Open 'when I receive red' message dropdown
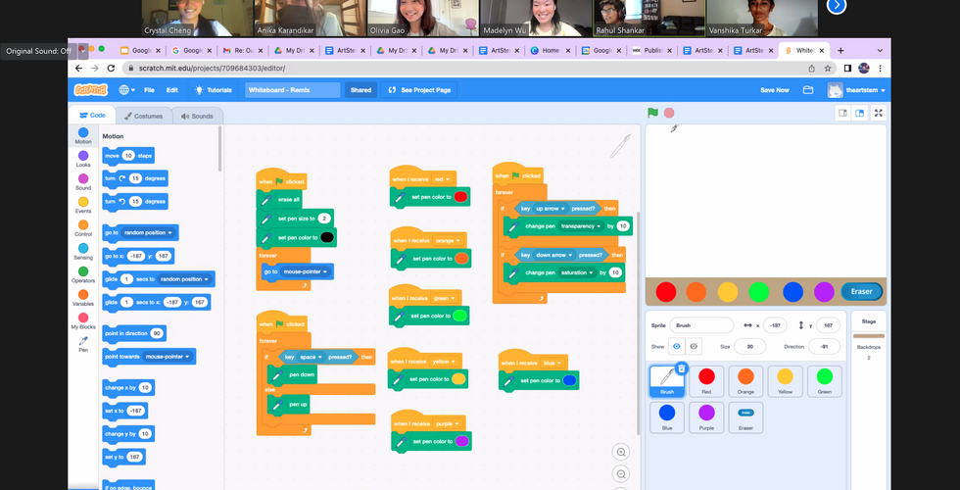 [442, 178]
